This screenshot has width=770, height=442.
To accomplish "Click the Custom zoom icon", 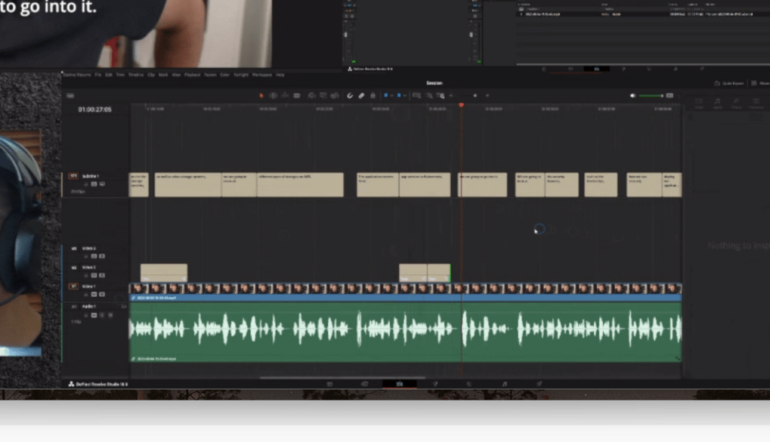I will point(441,95).
